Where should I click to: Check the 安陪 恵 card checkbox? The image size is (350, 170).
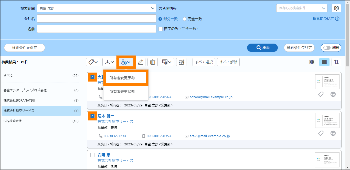92,155
